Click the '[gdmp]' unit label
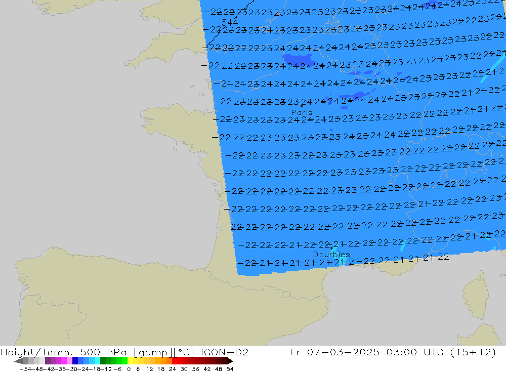Image resolution: width=506 pixels, height=371 pixels. [x=153, y=352]
